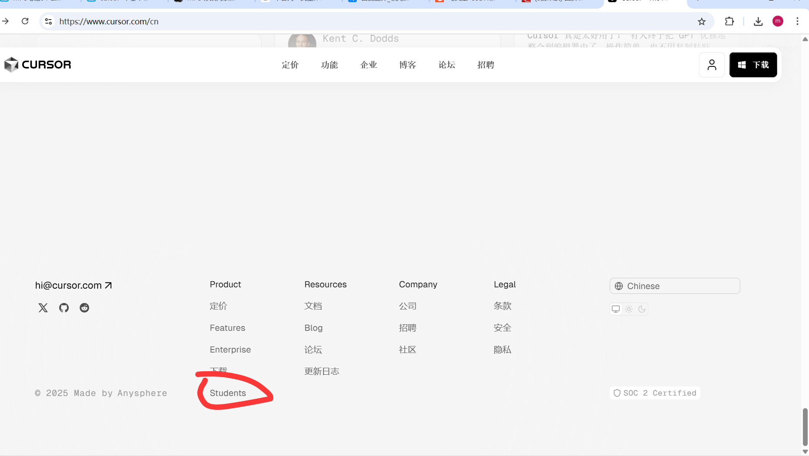
Task: Open 企业 in top navigation
Action: click(369, 65)
